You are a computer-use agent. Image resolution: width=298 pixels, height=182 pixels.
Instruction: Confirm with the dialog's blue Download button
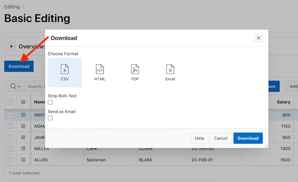click(x=248, y=138)
